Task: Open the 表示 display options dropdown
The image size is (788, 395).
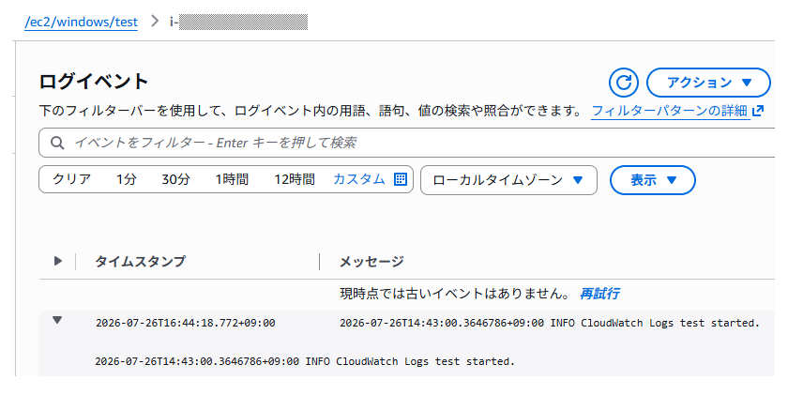Action: click(652, 180)
